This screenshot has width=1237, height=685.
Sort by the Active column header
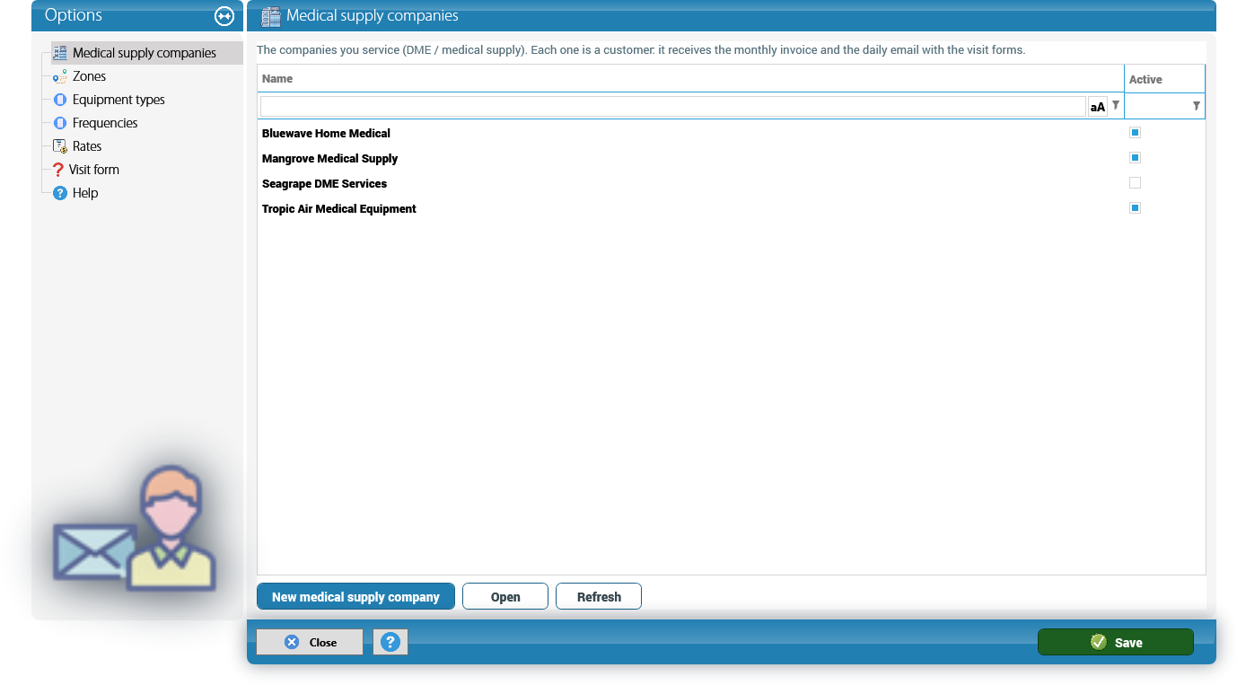click(1165, 79)
